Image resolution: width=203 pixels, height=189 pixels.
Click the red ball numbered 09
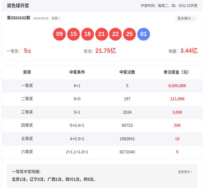click(59, 34)
